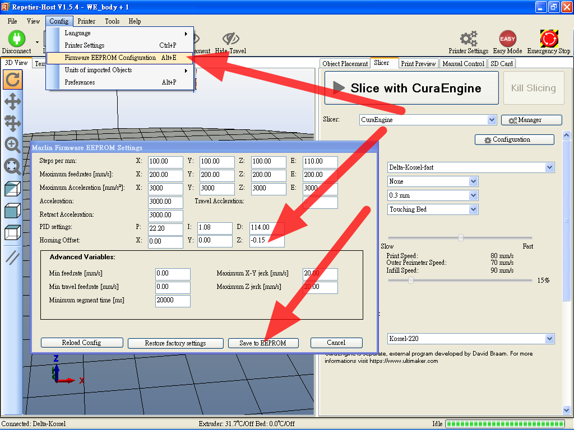Adjust the Slow to Fast speed slider
Image resolution: width=574 pixels, height=430 pixels.
461,237
